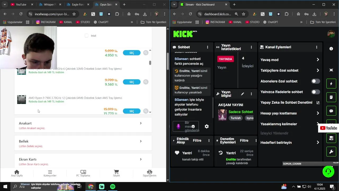This screenshot has height=191, width=339.
Task: Switch to the Whisper tab
Action: (50, 5)
